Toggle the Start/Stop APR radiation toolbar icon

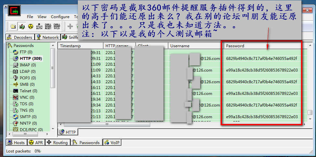(x=30, y=26)
